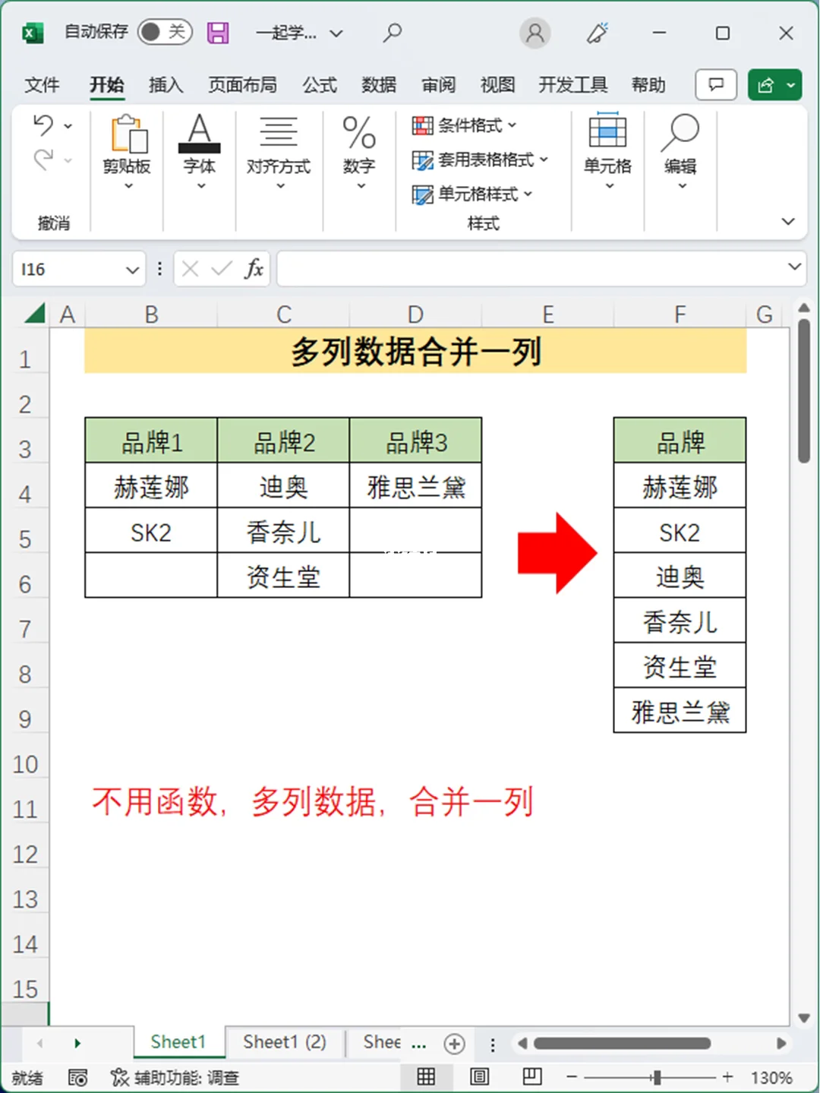Open the 字体 font group
Image resolution: width=820 pixels, height=1093 pixels.
(x=200, y=152)
